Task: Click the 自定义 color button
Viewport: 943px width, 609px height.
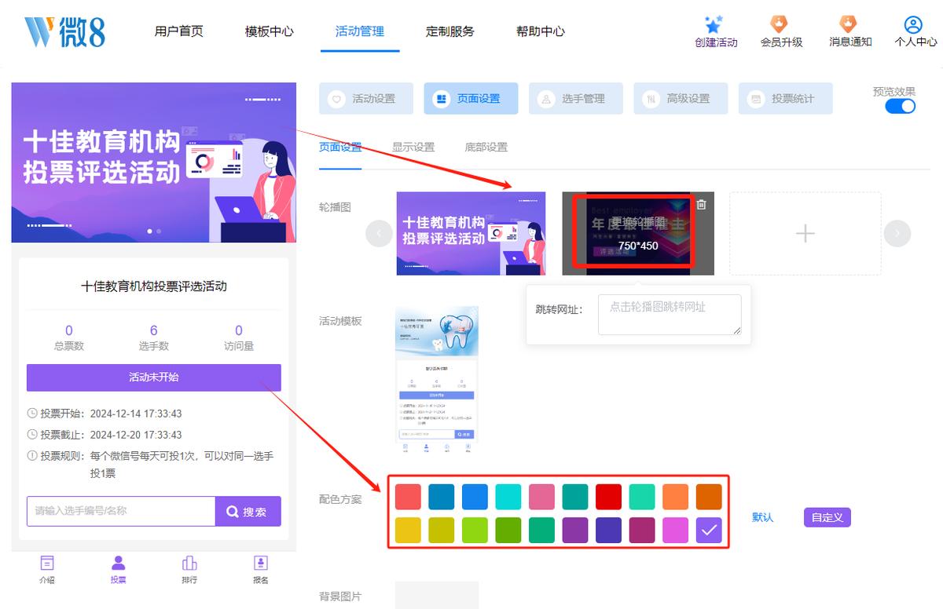Action: point(827,517)
